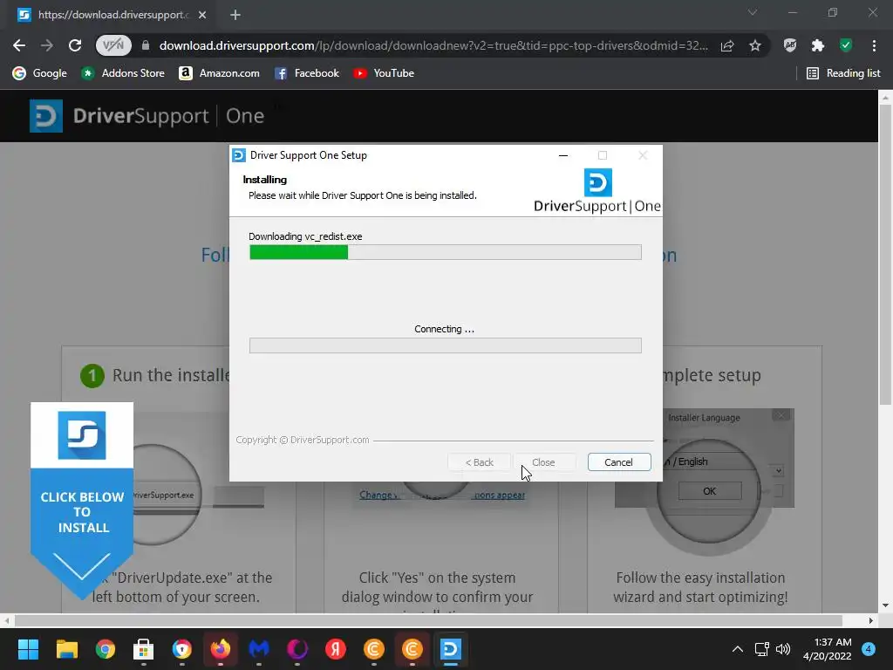Open Firefox from taskbar

[221, 649]
